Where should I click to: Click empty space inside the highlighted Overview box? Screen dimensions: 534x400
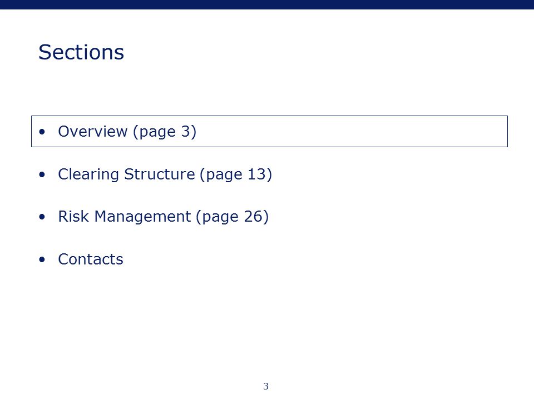coord(351,132)
